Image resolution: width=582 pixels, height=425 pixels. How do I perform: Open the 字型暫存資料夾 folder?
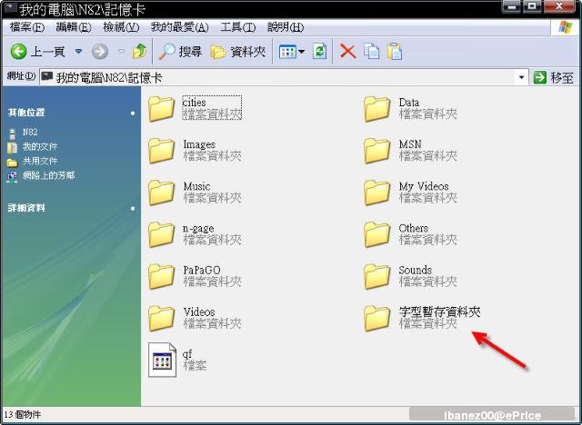click(376, 318)
